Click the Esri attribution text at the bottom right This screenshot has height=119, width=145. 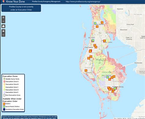pos(129,118)
